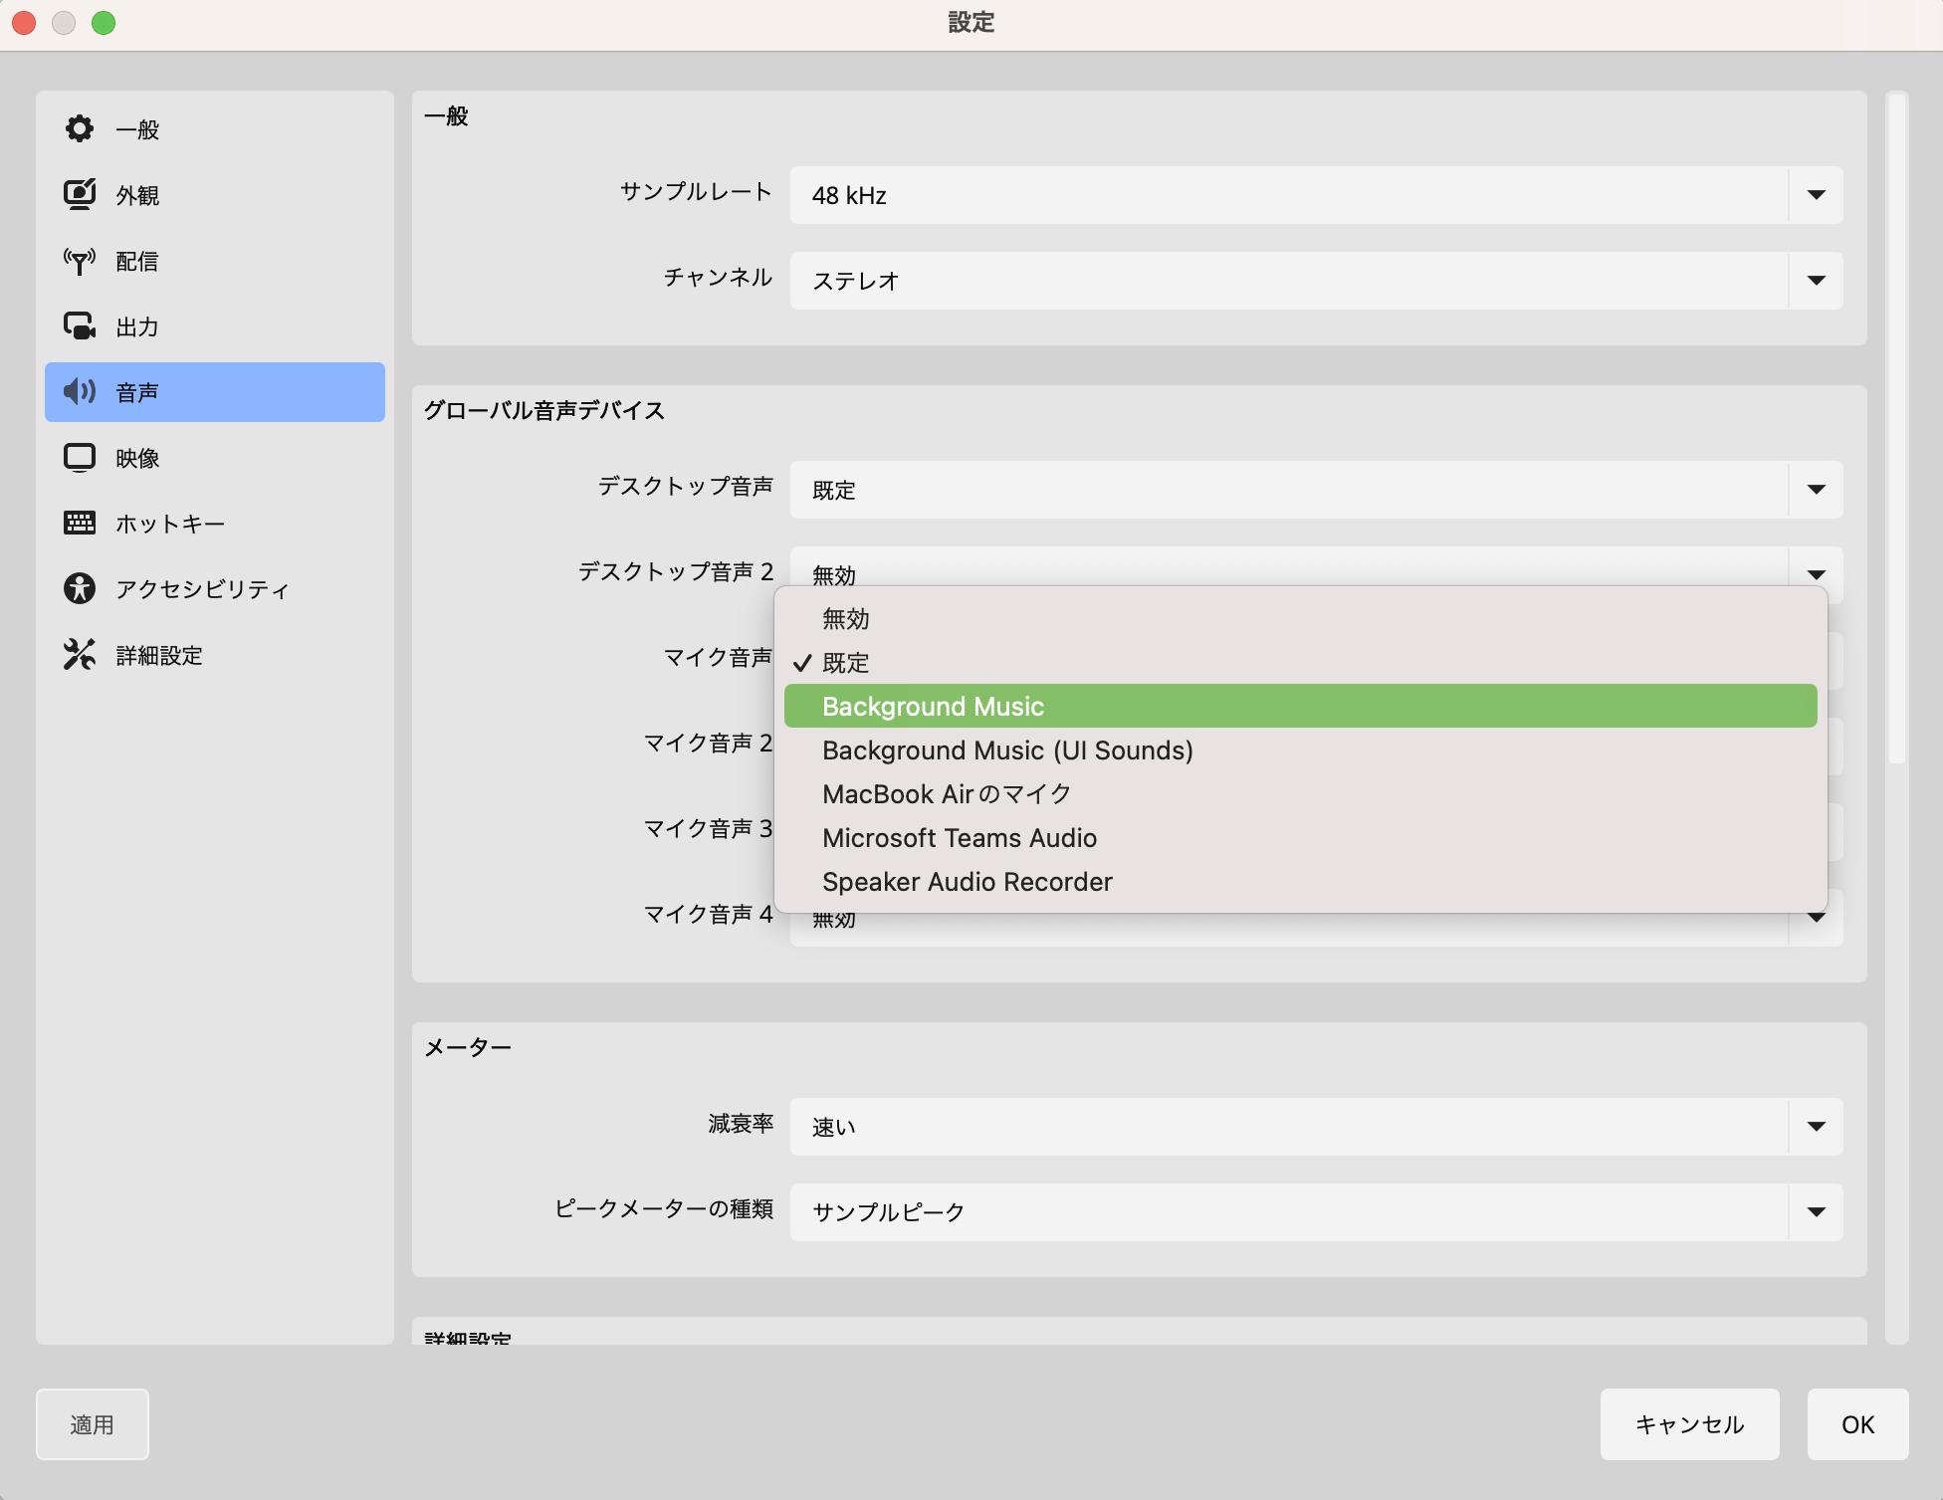Click the 詳細設定 tools icon
Viewport: 1943px width, 1500px height.
(80, 654)
